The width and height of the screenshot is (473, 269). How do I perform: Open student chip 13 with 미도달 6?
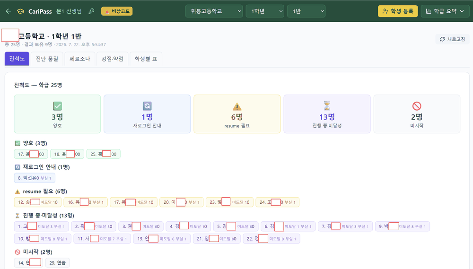[162, 239]
